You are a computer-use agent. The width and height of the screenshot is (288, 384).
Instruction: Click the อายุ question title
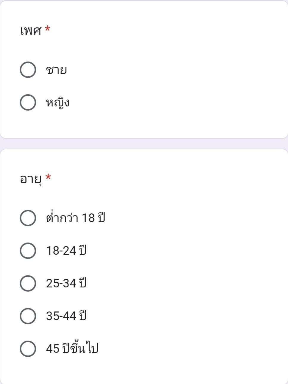tap(31, 179)
